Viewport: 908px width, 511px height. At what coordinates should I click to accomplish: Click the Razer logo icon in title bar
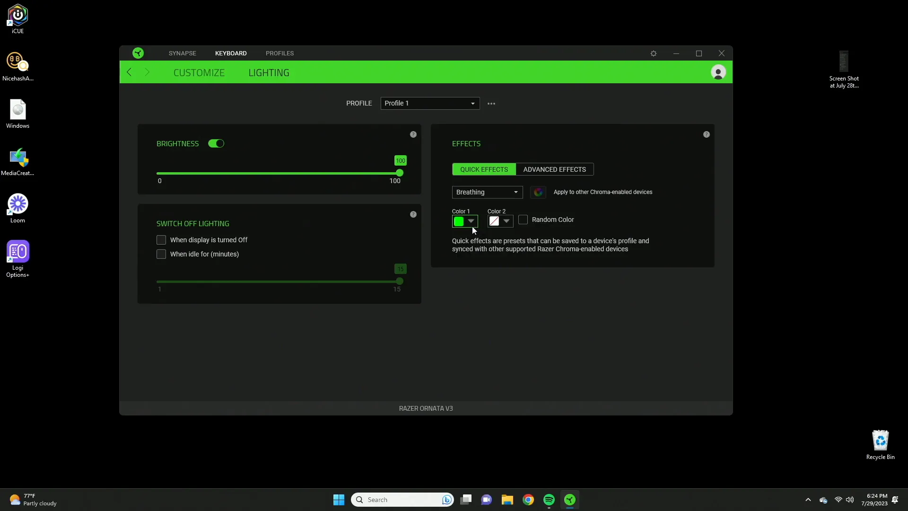coord(138,53)
